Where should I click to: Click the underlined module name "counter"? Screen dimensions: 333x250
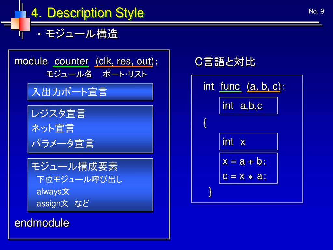[71, 62]
